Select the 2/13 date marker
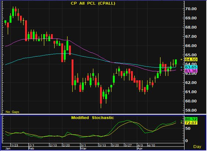 [53, 145]
